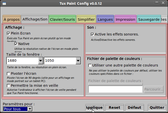This screenshot has height=113, width=168.
Task: Switch to the Clavier/Souris tab
Action: pos(62,19)
